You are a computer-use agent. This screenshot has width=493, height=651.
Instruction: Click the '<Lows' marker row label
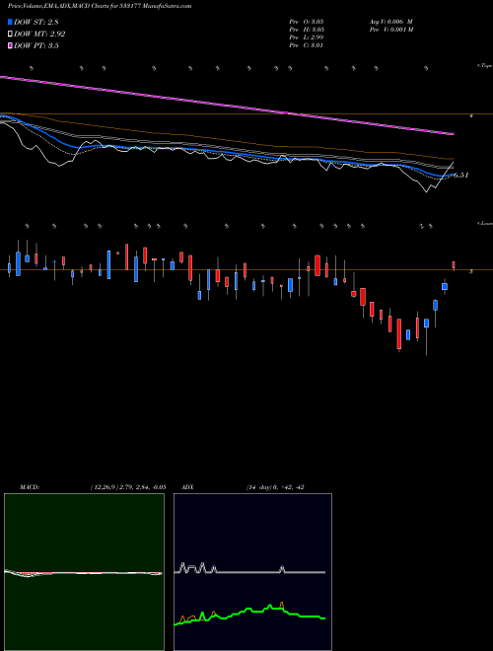point(484,223)
